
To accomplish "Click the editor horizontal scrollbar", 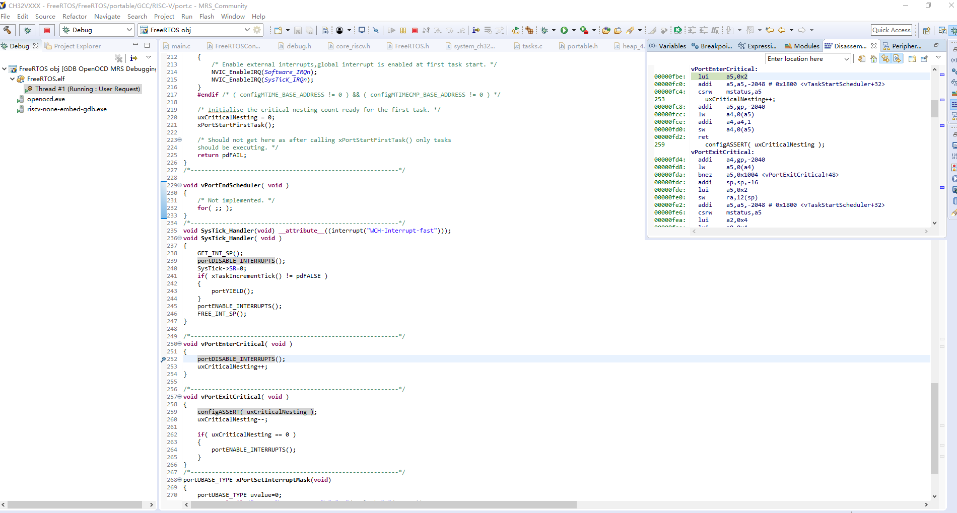I will (x=557, y=504).
